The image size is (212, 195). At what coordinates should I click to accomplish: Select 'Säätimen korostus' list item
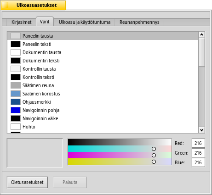(103, 94)
